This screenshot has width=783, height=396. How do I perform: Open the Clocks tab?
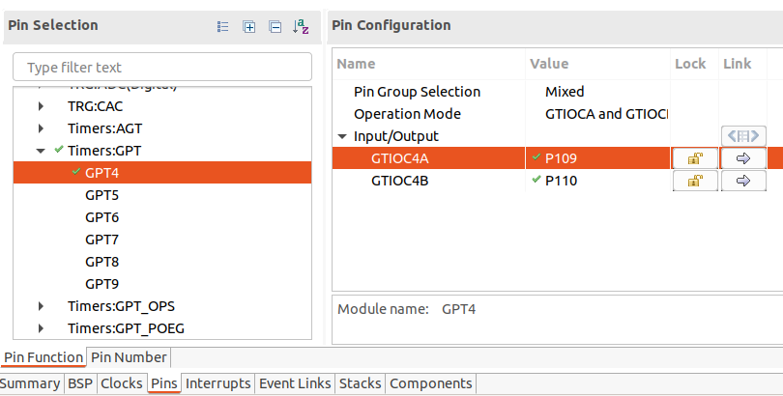121,383
